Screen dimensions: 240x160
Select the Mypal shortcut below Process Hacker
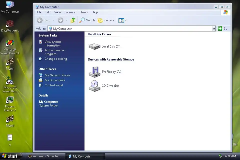pos(10,121)
